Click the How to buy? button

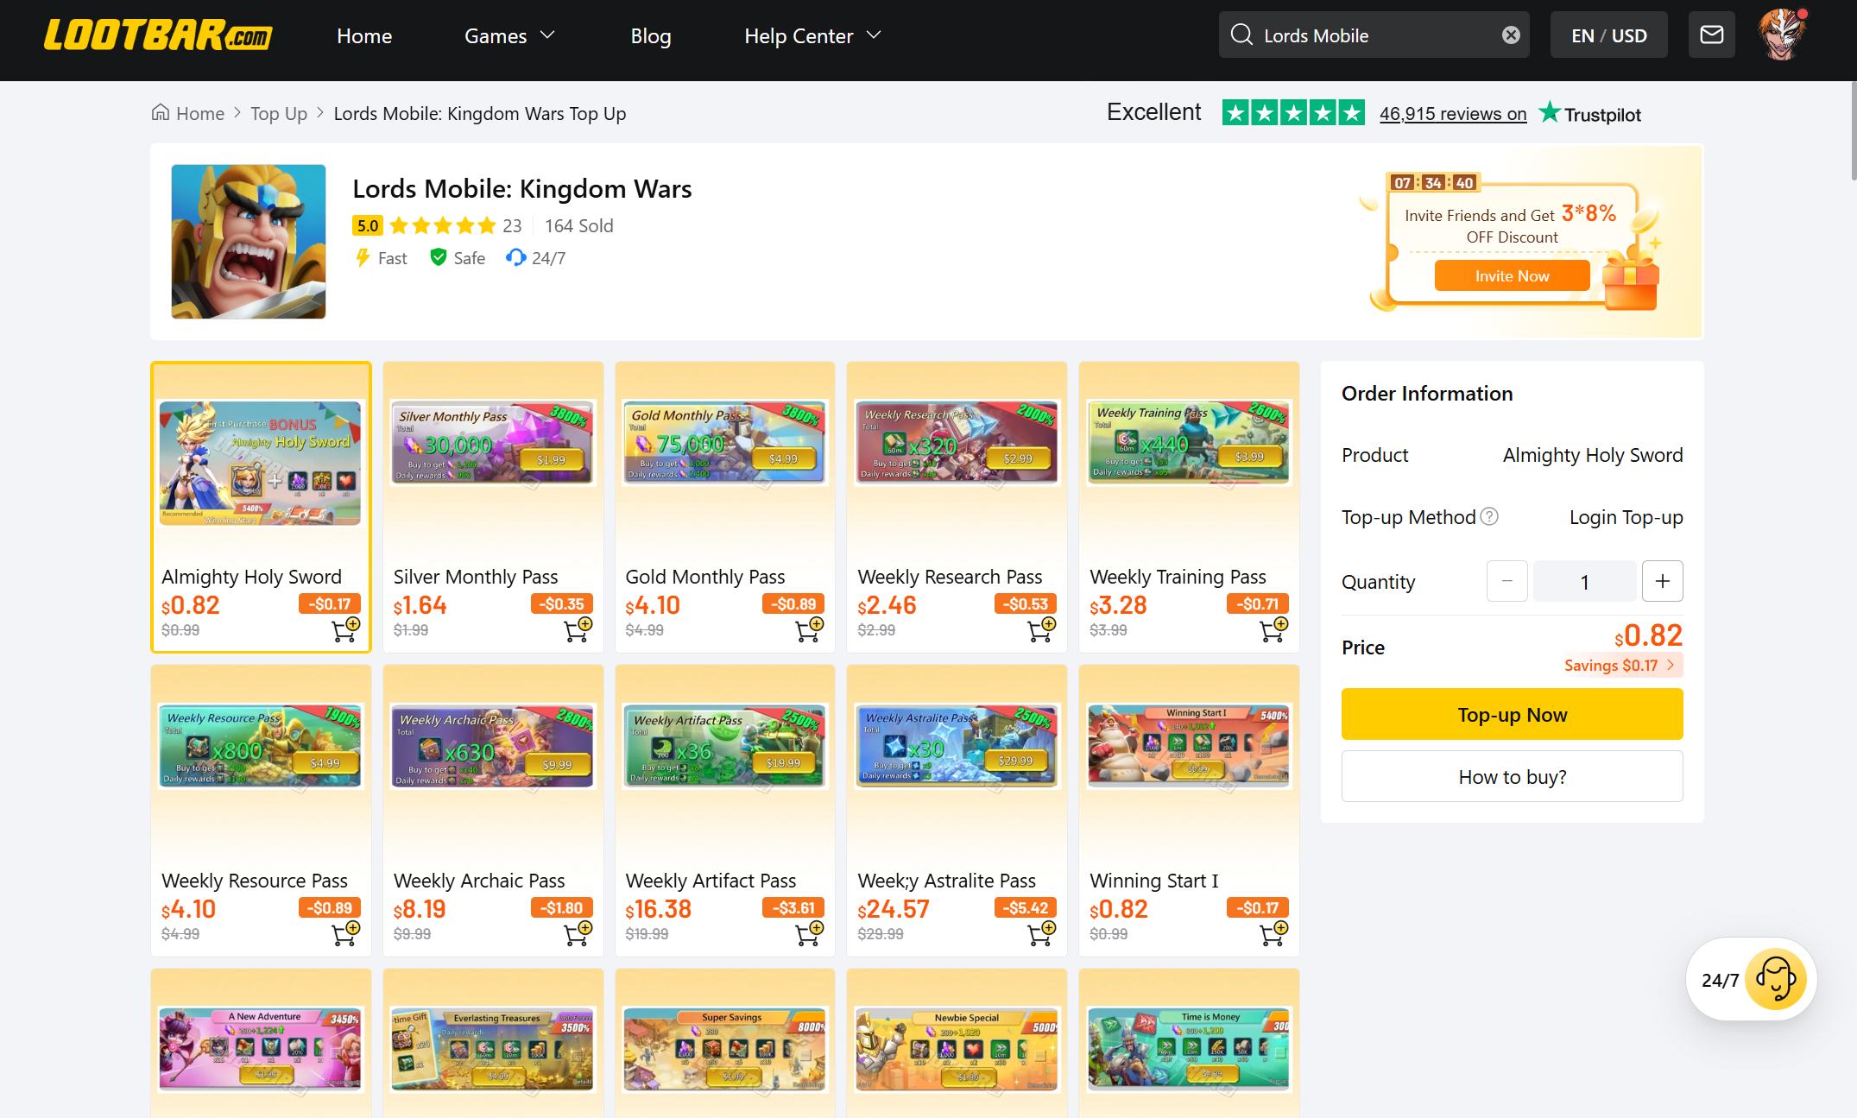tap(1513, 776)
